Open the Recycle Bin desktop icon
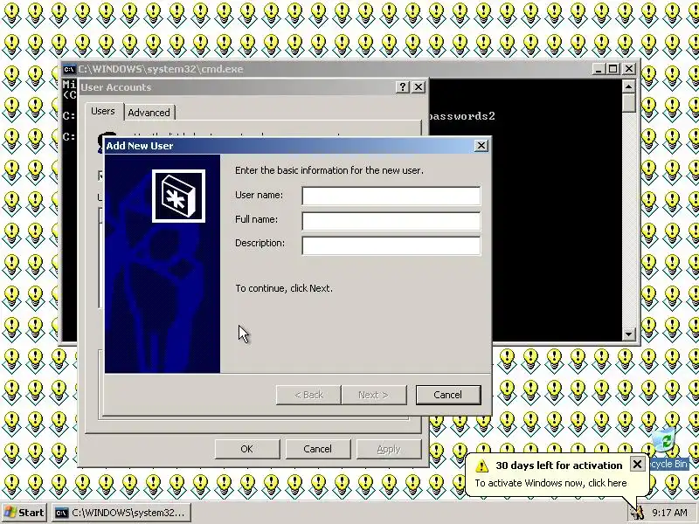The width and height of the screenshot is (699, 524). click(667, 448)
